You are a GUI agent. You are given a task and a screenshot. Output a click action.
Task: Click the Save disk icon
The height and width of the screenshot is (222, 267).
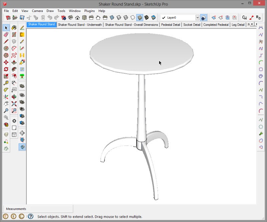pyautogui.click(x=22, y=18)
